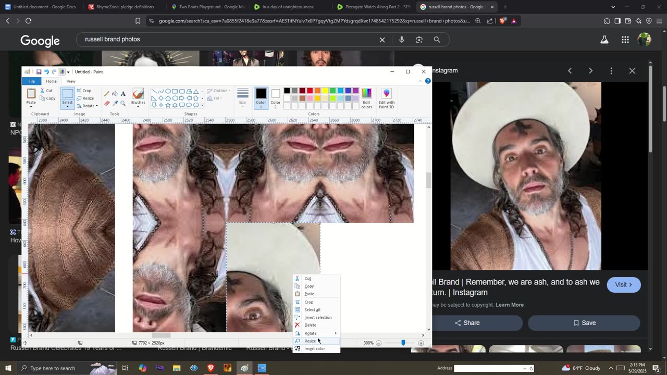Screen dimensions: 667x375
Task: Save the image to collections
Action: [x=584, y=323]
